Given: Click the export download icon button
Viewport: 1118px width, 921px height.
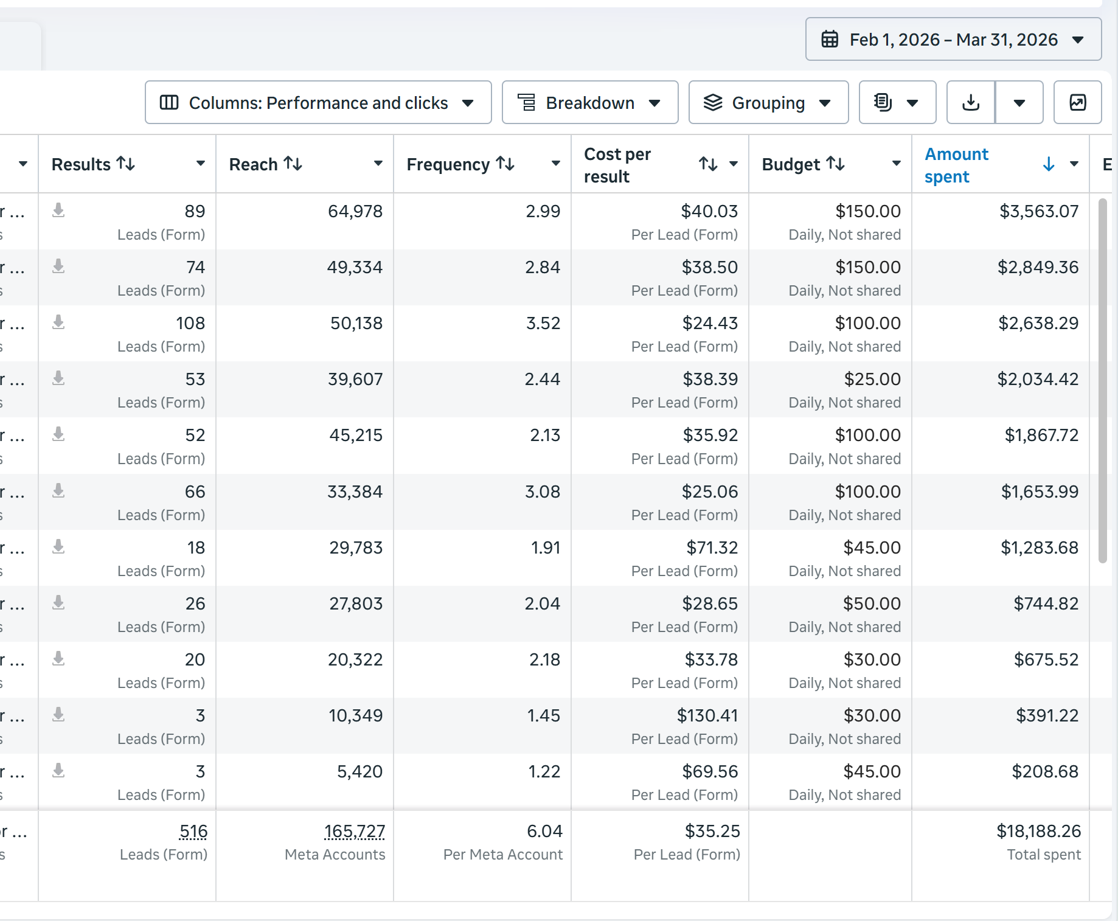Looking at the screenshot, I should click(971, 103).
